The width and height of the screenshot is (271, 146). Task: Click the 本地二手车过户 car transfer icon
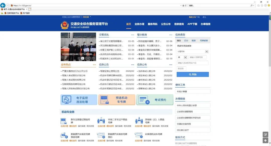(x=101, y=122)
